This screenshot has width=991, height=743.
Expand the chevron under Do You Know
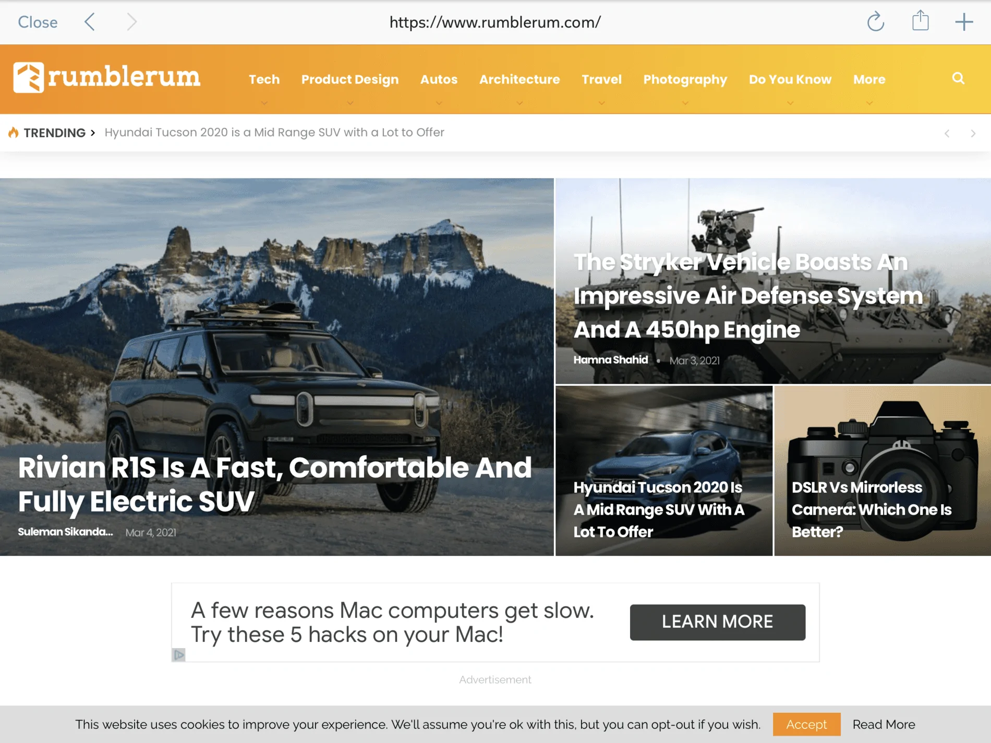coord(790,103)
